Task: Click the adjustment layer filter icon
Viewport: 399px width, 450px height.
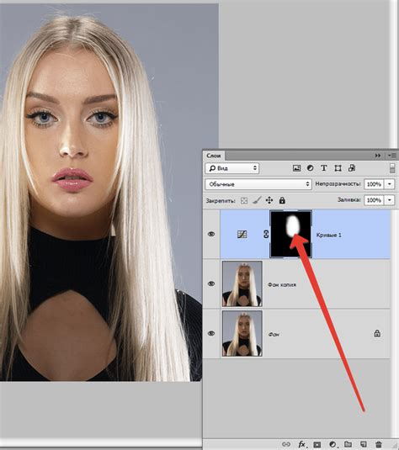Action: pyautogui.click(x=311, y=168)
